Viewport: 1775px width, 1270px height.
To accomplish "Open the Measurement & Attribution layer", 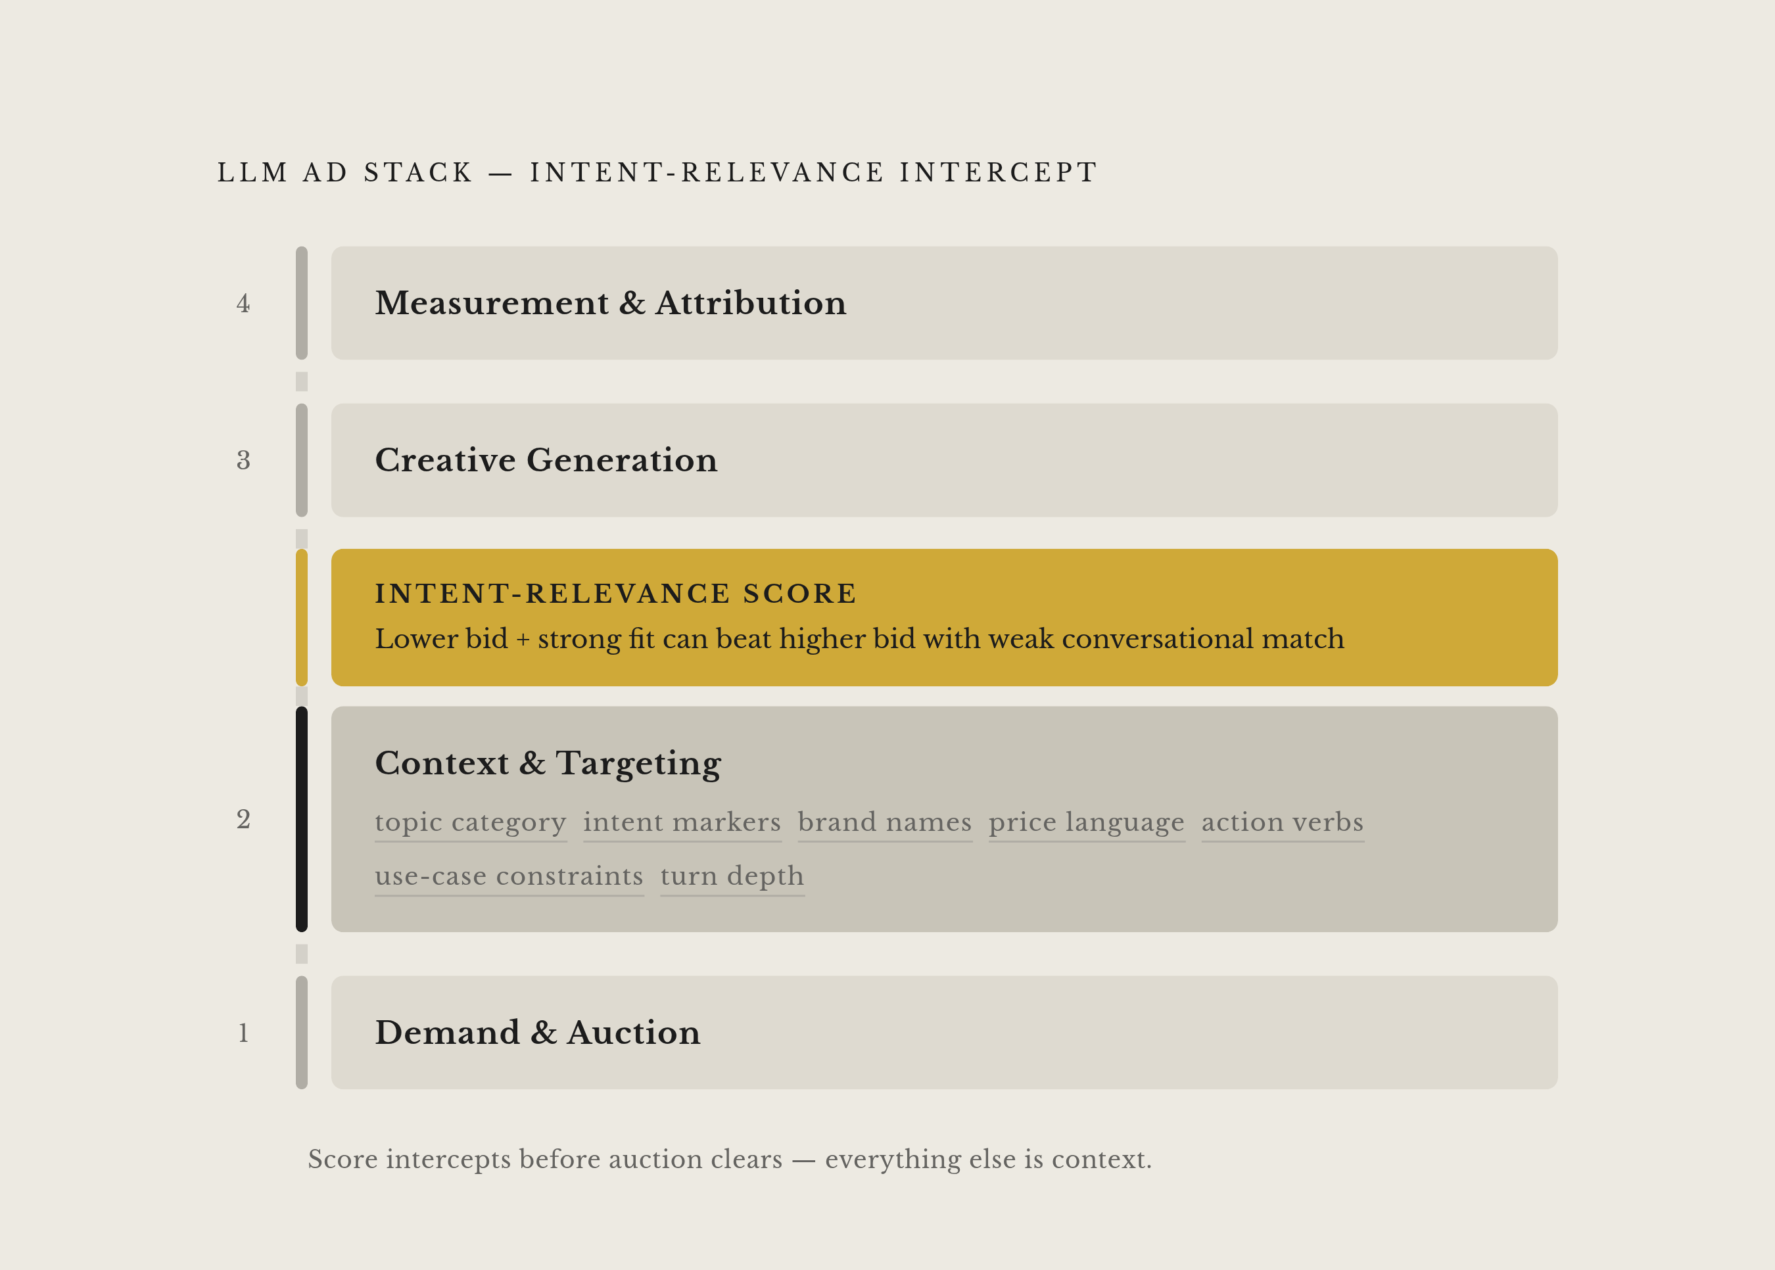I will pyautogui.click(x=944, y=304).
